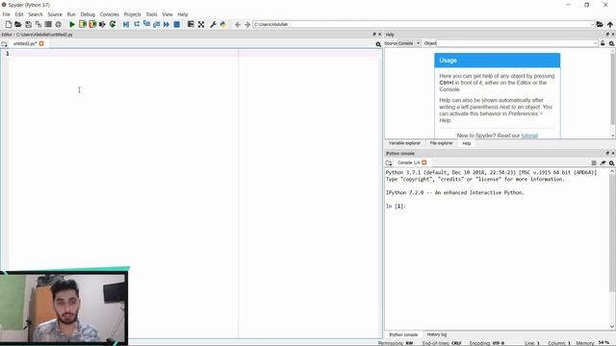Run the current cell
This screenshot has height=346, width=616.
(x=82, y=24)
